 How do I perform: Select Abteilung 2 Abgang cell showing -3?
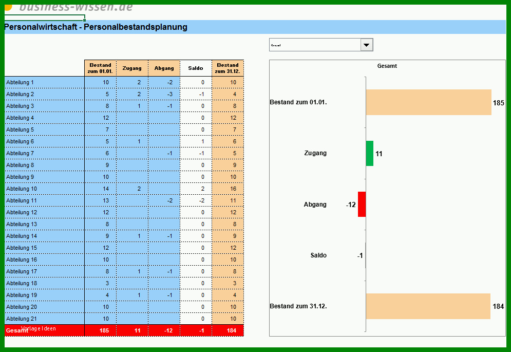[164, 94]
